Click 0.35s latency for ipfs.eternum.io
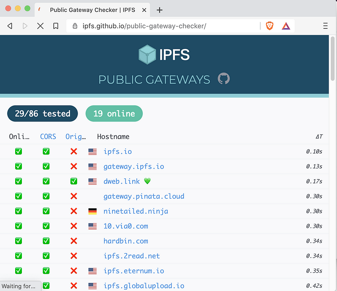337x291 pixels. (x=314, y=271)
